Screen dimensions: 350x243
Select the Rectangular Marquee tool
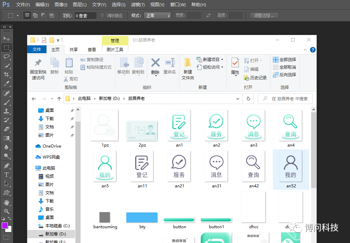point(7,47)
